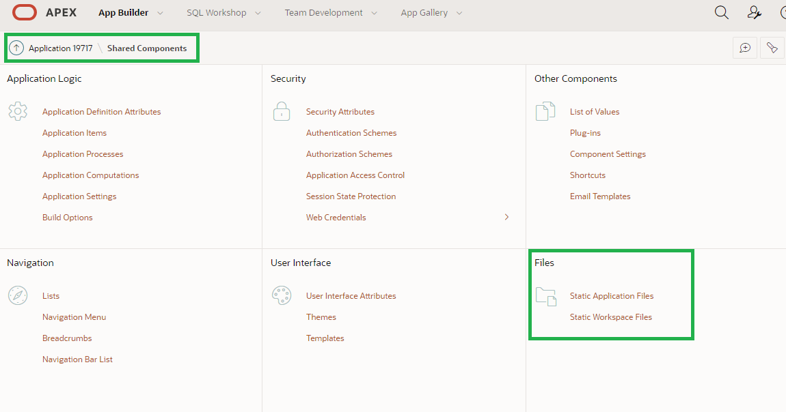
Task: Open the Web Credentials chevron
Action: tap(506, 216)
